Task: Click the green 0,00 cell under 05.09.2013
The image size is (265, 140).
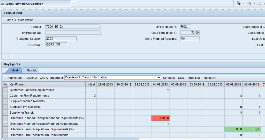Action: 233,129
